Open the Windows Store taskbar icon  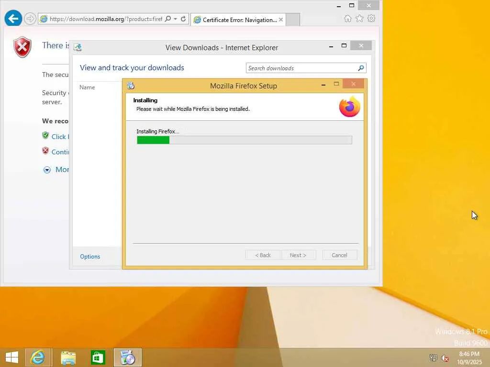click(x=98, y=357)
